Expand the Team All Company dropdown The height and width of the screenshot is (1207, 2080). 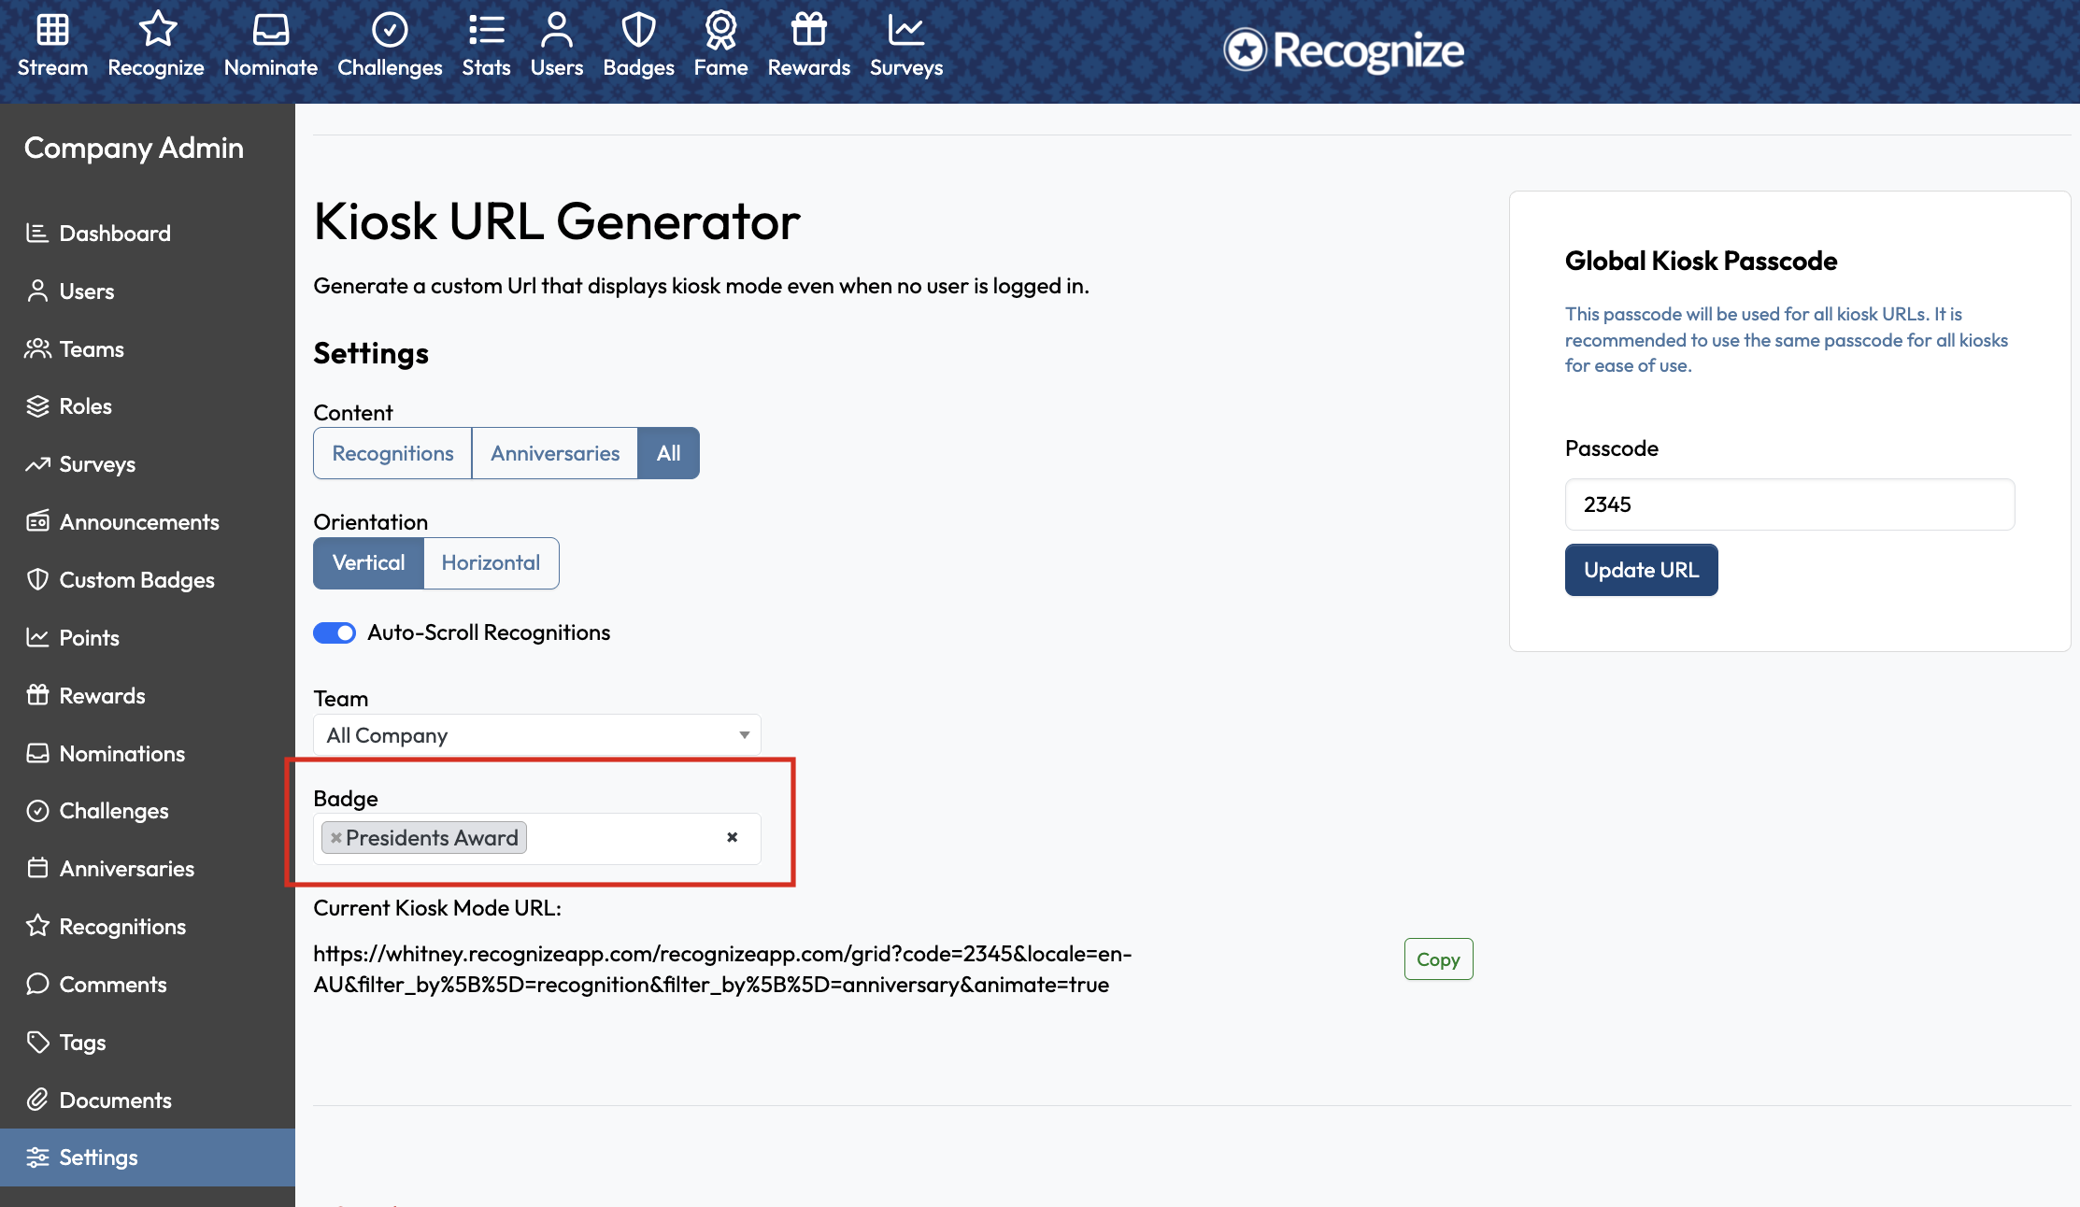[x=537, y=736]
